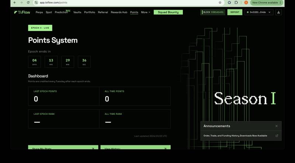Open the Portfolio tab
The width and height of the screenshot is (295, 163).
pyautogui.click(x=90, y=12)
